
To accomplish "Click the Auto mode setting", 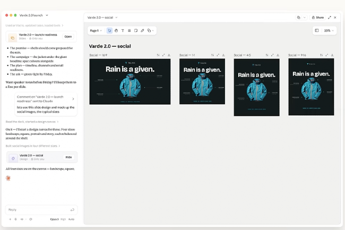I will point(71,219).
